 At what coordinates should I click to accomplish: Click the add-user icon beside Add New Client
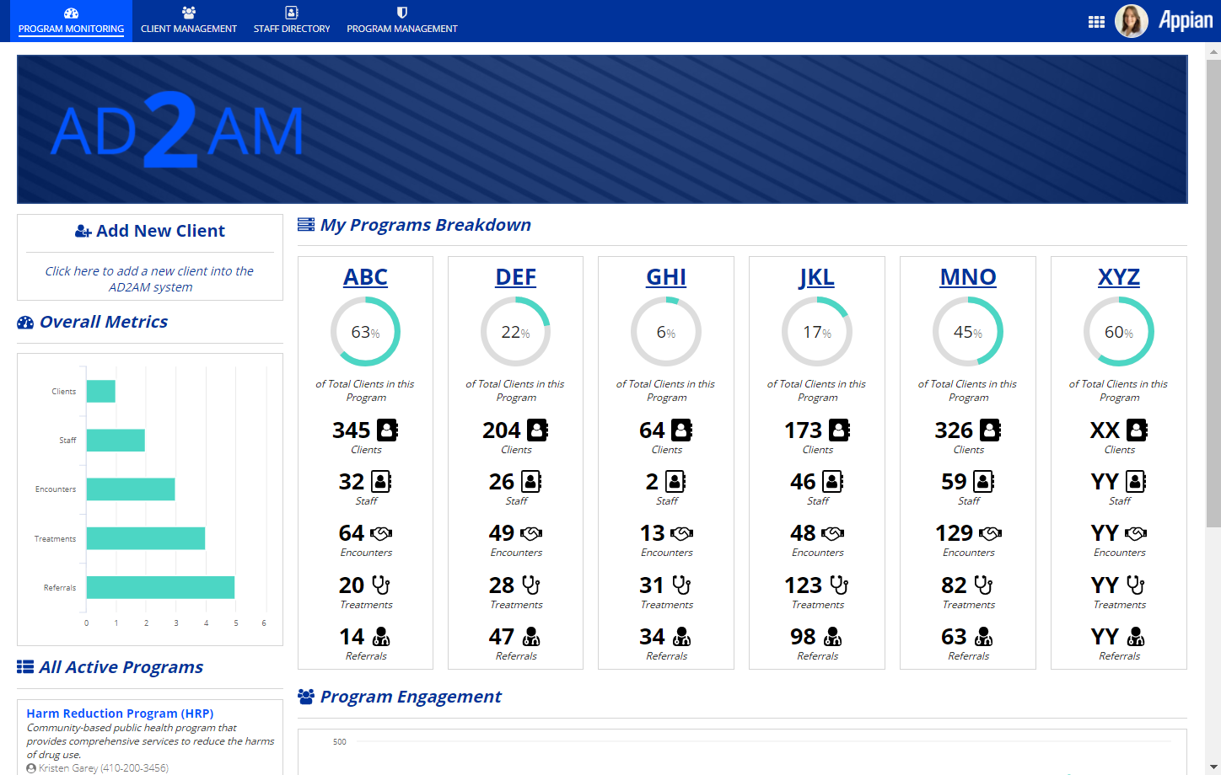click(x=83, y=232)
